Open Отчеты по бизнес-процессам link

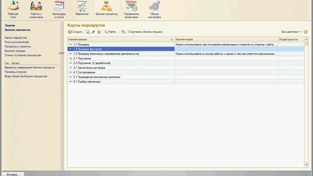coord(23,55)
